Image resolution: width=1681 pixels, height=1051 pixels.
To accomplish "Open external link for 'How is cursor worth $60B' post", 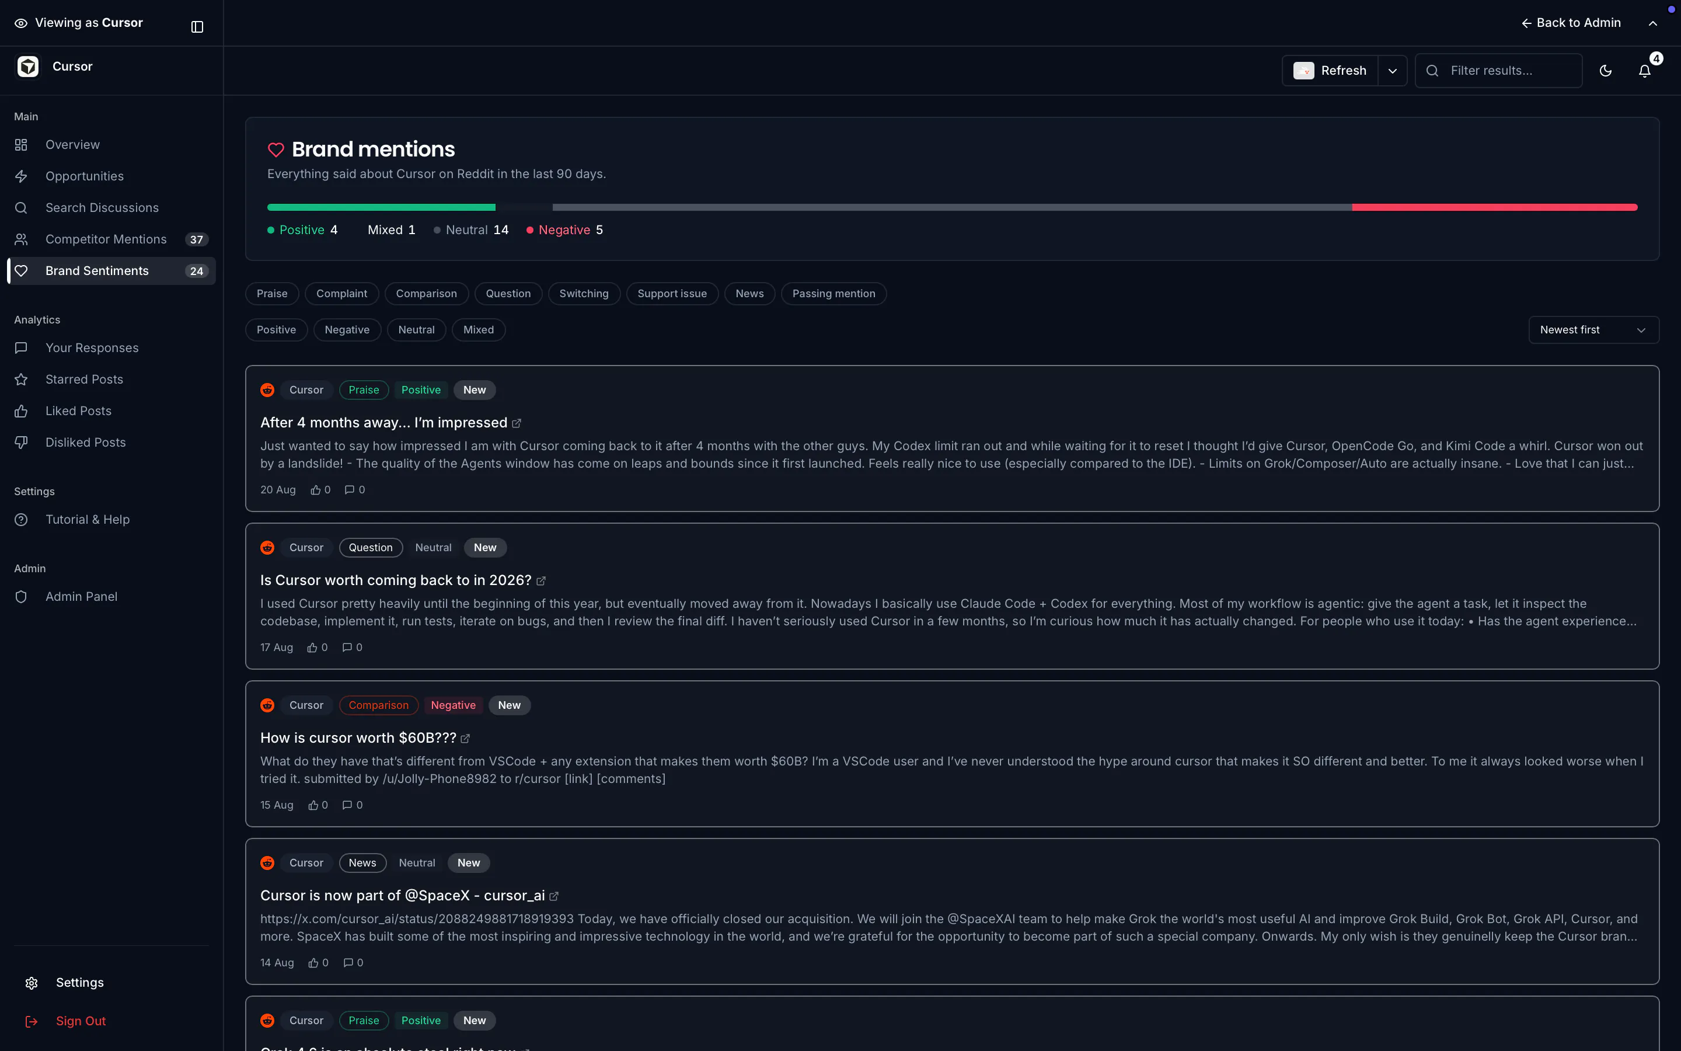I will coord(465,739).
